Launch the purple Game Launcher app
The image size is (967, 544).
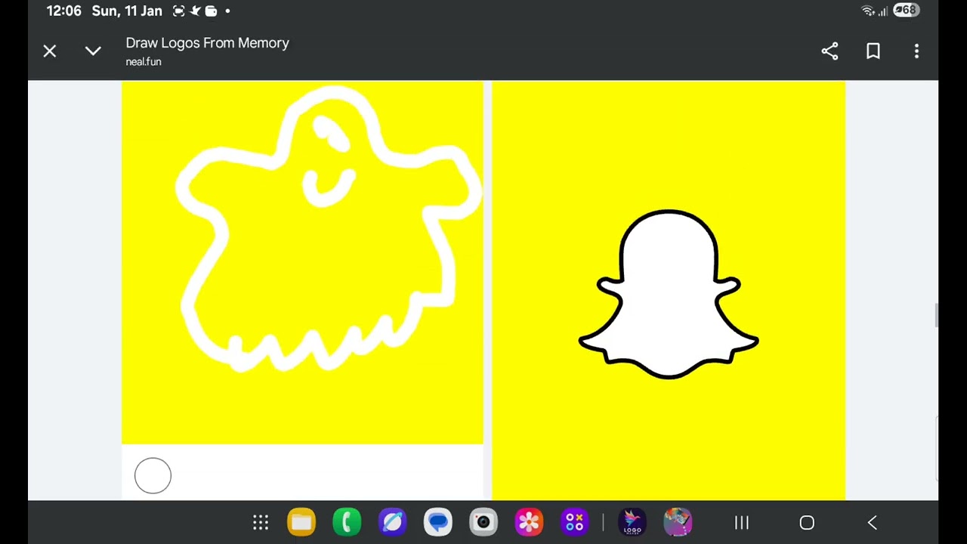[x=574, y=522]
